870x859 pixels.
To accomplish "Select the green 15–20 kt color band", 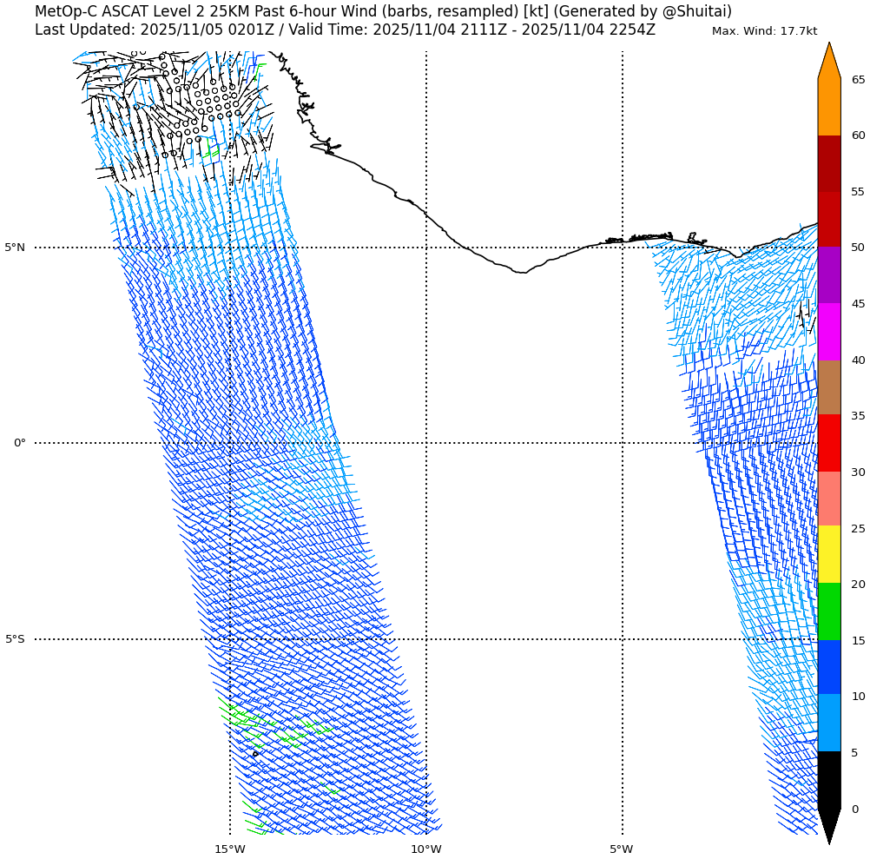I will click(x=829, y=611).
